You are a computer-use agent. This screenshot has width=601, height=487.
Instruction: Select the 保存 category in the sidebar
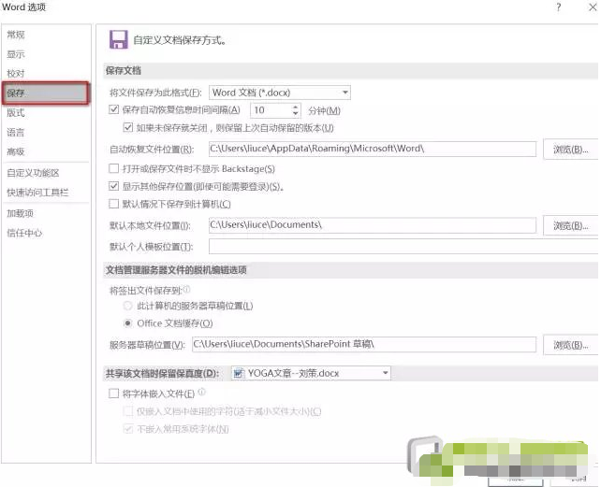click(46, 93)
